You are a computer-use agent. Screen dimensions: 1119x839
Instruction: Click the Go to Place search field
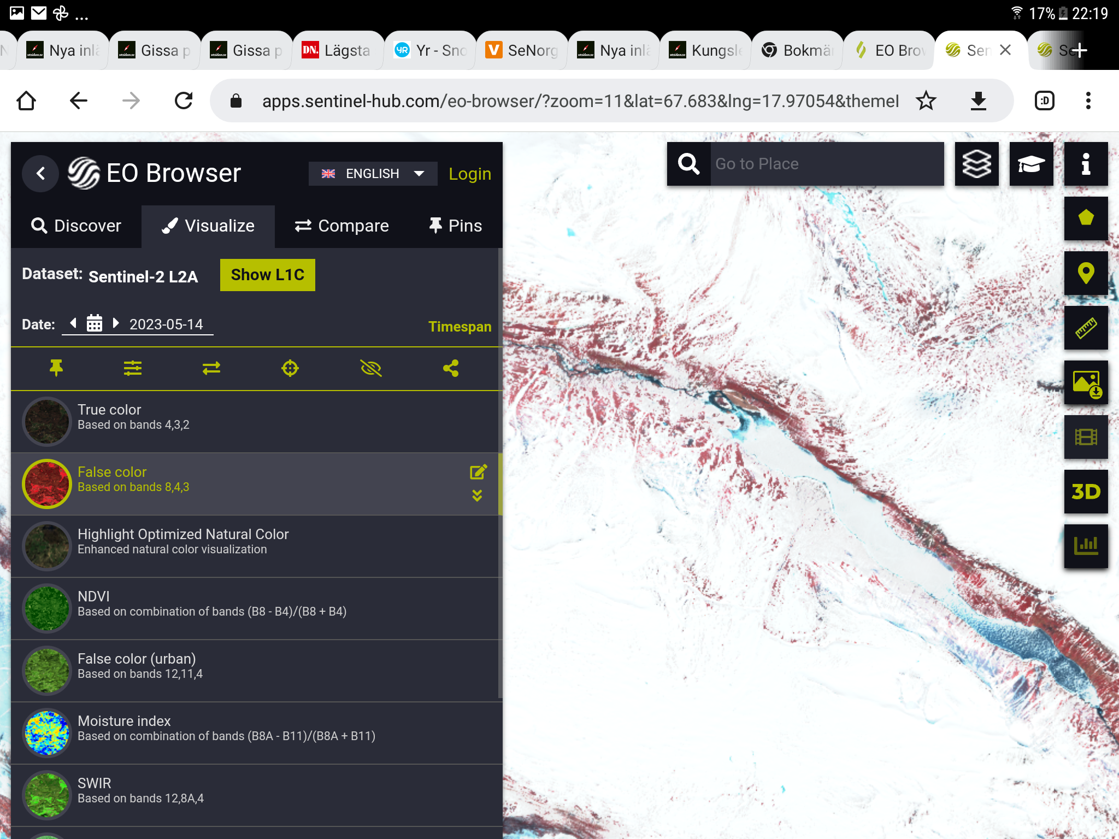click(827, 164)
